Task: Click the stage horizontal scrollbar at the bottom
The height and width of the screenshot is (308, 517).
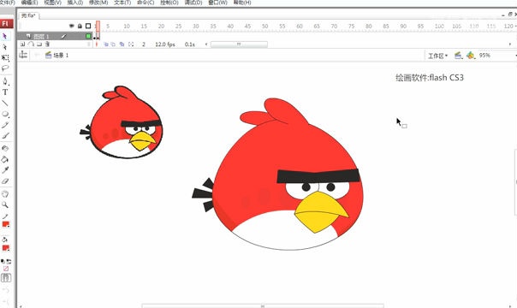Action: (x=263, y=305)
